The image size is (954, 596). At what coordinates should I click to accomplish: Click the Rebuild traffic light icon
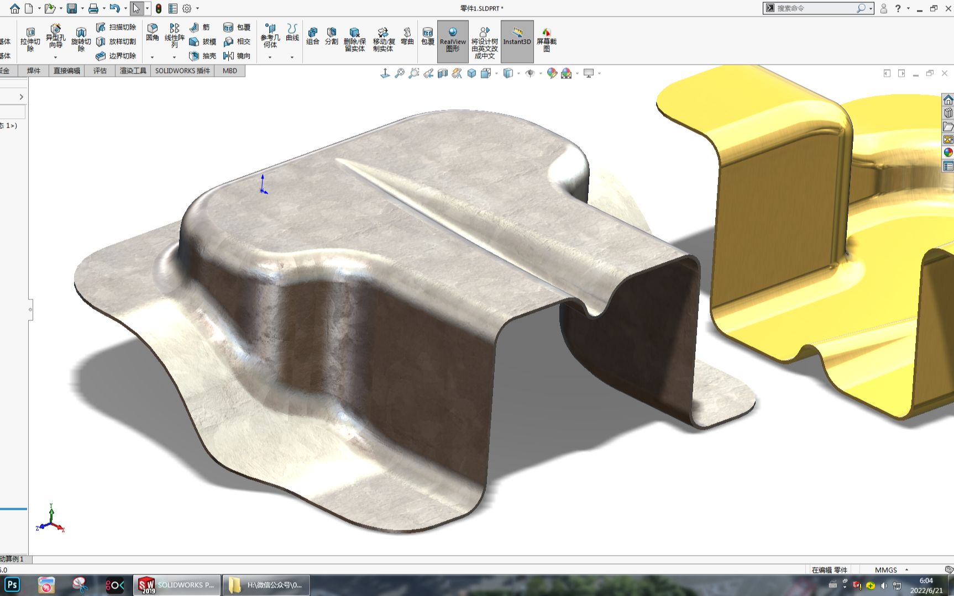tap(158, 8)
